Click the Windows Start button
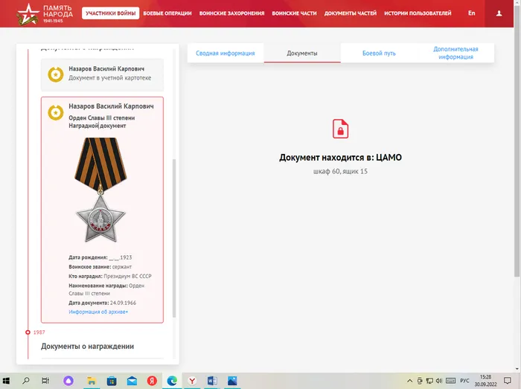This screenshot has width=521, height=389. click(x=8, y=380)
